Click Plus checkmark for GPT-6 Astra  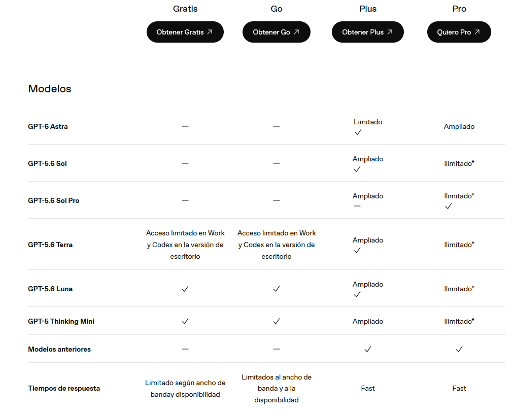point(358,132)
